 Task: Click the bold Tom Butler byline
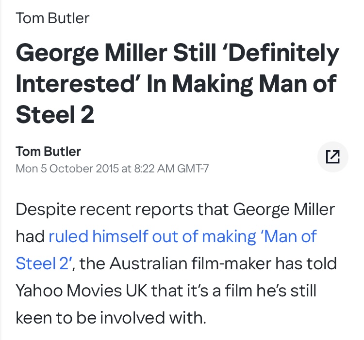(48, 152)
